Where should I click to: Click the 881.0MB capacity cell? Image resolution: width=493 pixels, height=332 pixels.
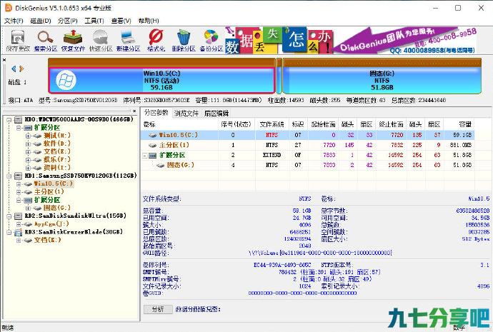[460, 145]
